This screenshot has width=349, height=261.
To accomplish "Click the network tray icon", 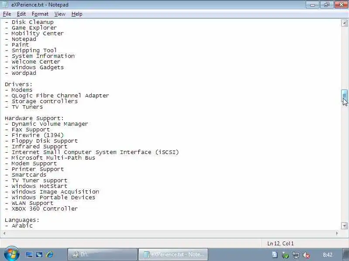I will [x=296, y=255].
